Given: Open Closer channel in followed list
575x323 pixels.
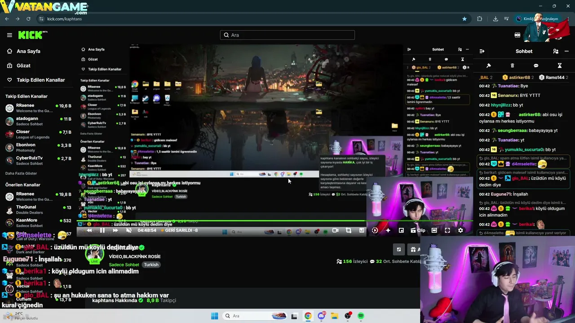Looking at the screenshot, I should click(x=38, y=135).
